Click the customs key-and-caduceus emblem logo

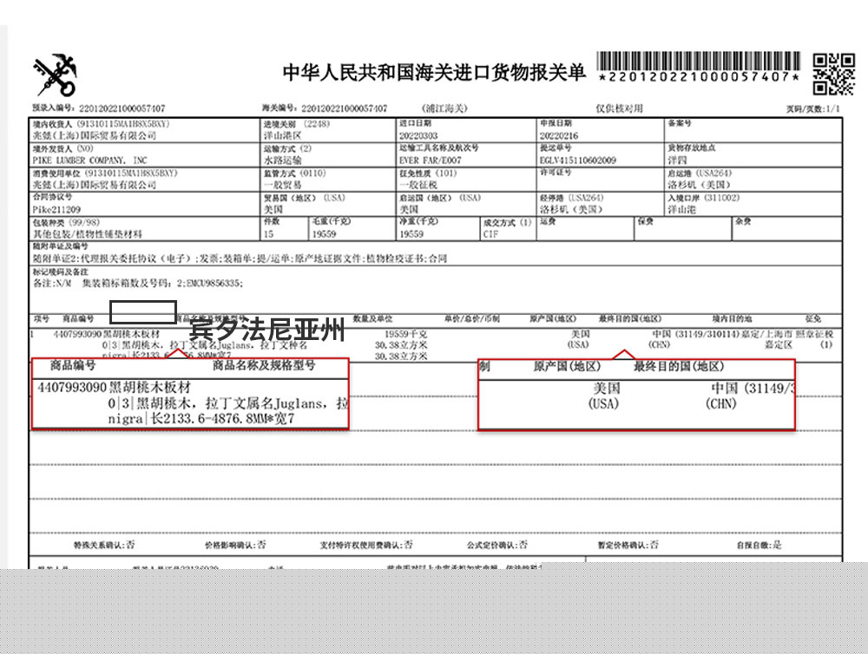coord(55,75)
